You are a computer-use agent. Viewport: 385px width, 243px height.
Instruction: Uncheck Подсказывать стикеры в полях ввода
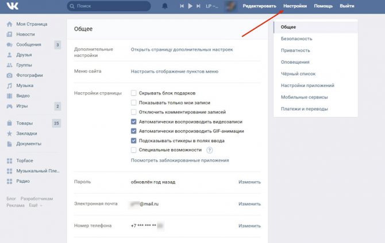coord(133,140)
